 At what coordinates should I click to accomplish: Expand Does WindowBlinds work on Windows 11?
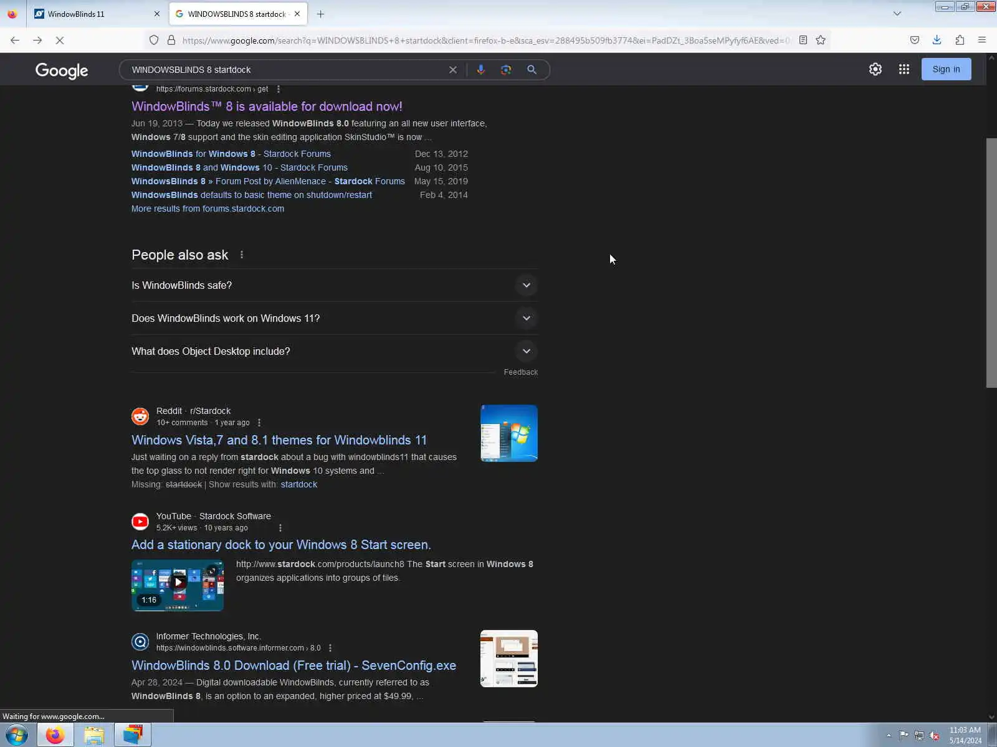[335, 318]
